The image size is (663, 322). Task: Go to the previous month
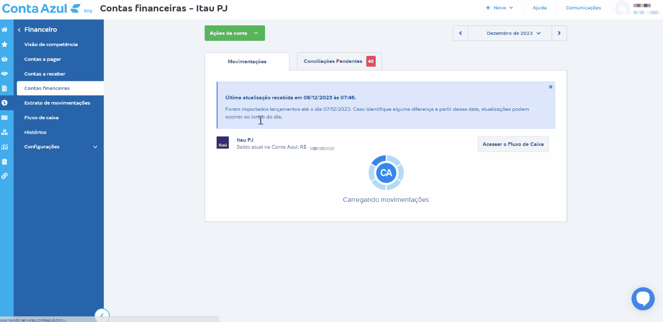click(460, 33)
